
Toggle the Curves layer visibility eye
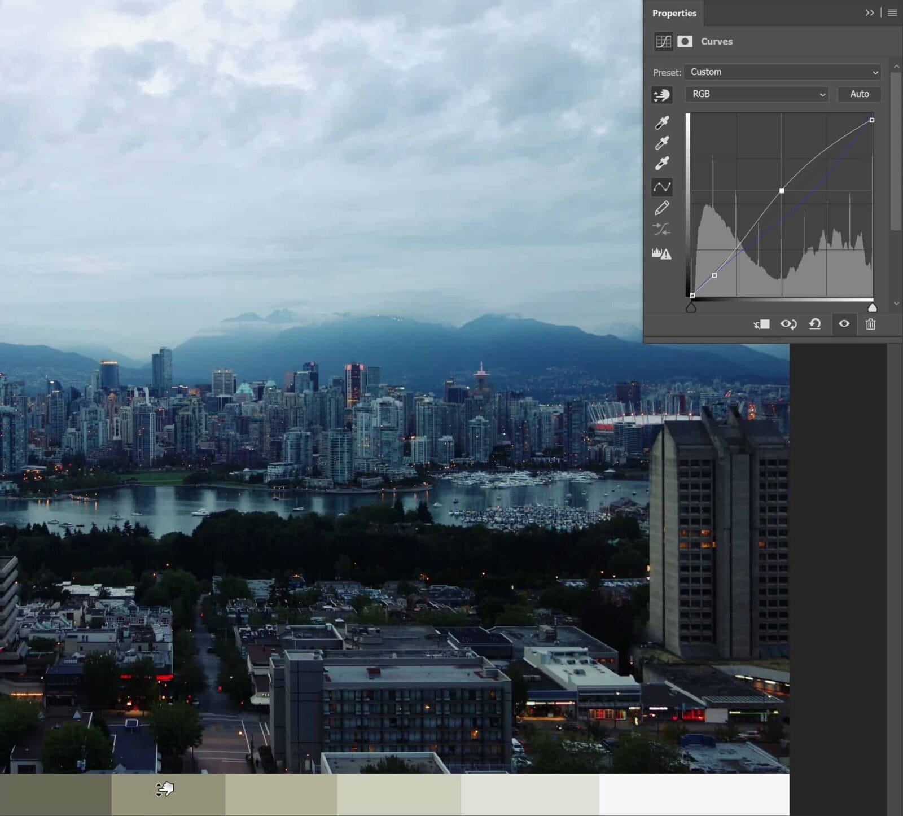tap(844, 324)
